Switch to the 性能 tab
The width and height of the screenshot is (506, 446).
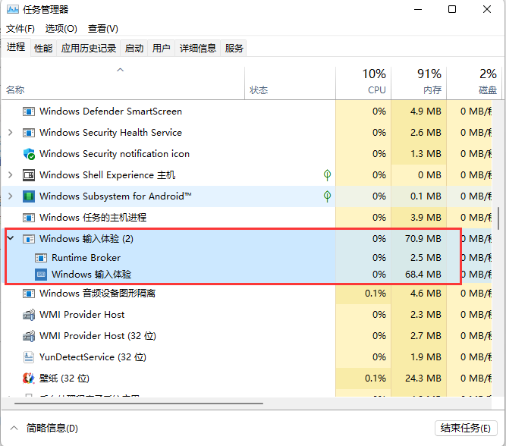43,49
